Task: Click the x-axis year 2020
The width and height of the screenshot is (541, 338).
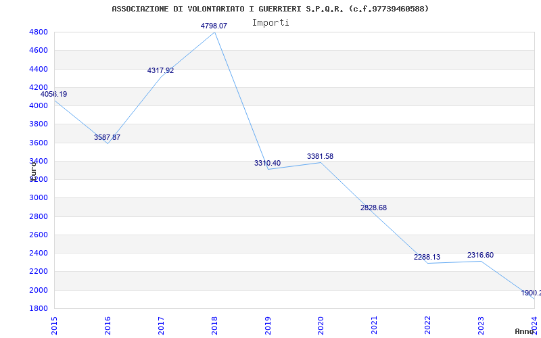Action: [x=321, y=326]
